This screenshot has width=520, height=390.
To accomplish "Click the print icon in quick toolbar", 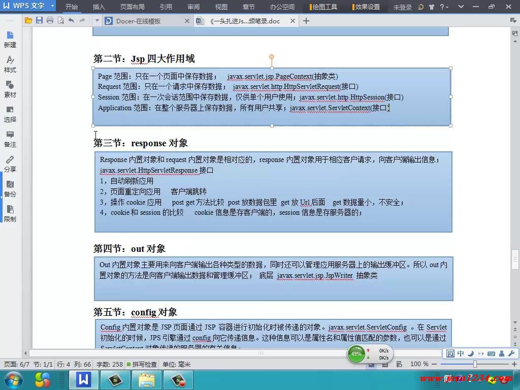I will pyautogui.click(x=50, y=21).
